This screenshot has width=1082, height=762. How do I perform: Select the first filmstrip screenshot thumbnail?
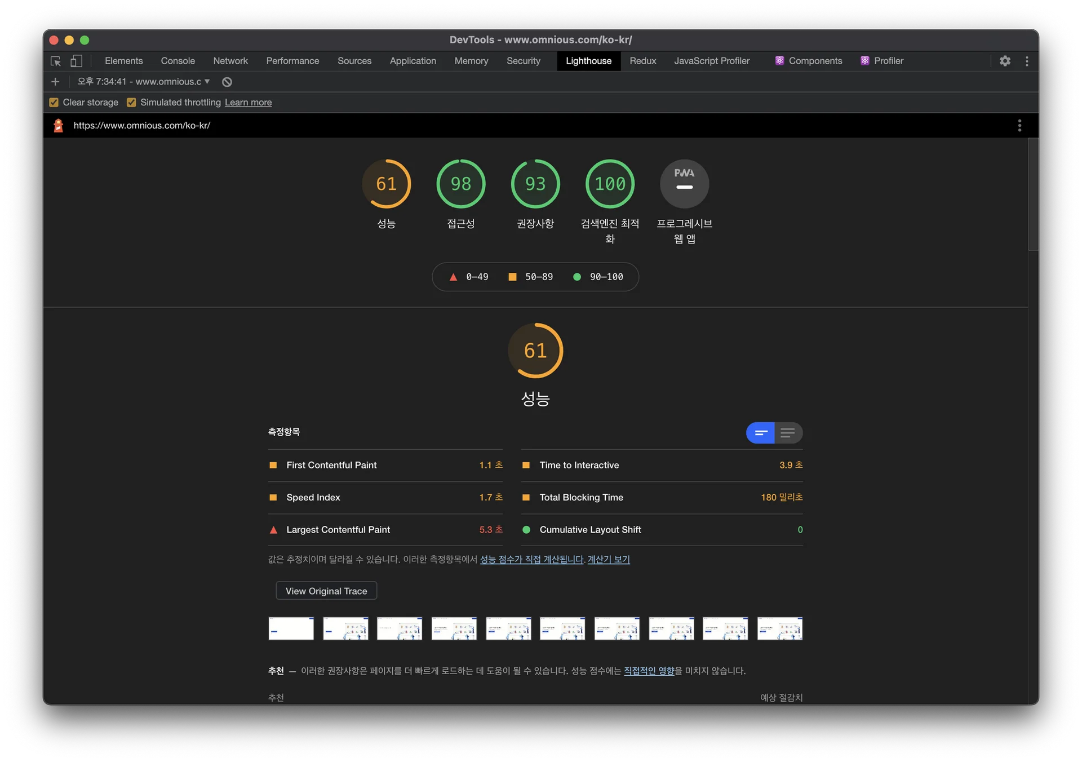click(291, 628)
